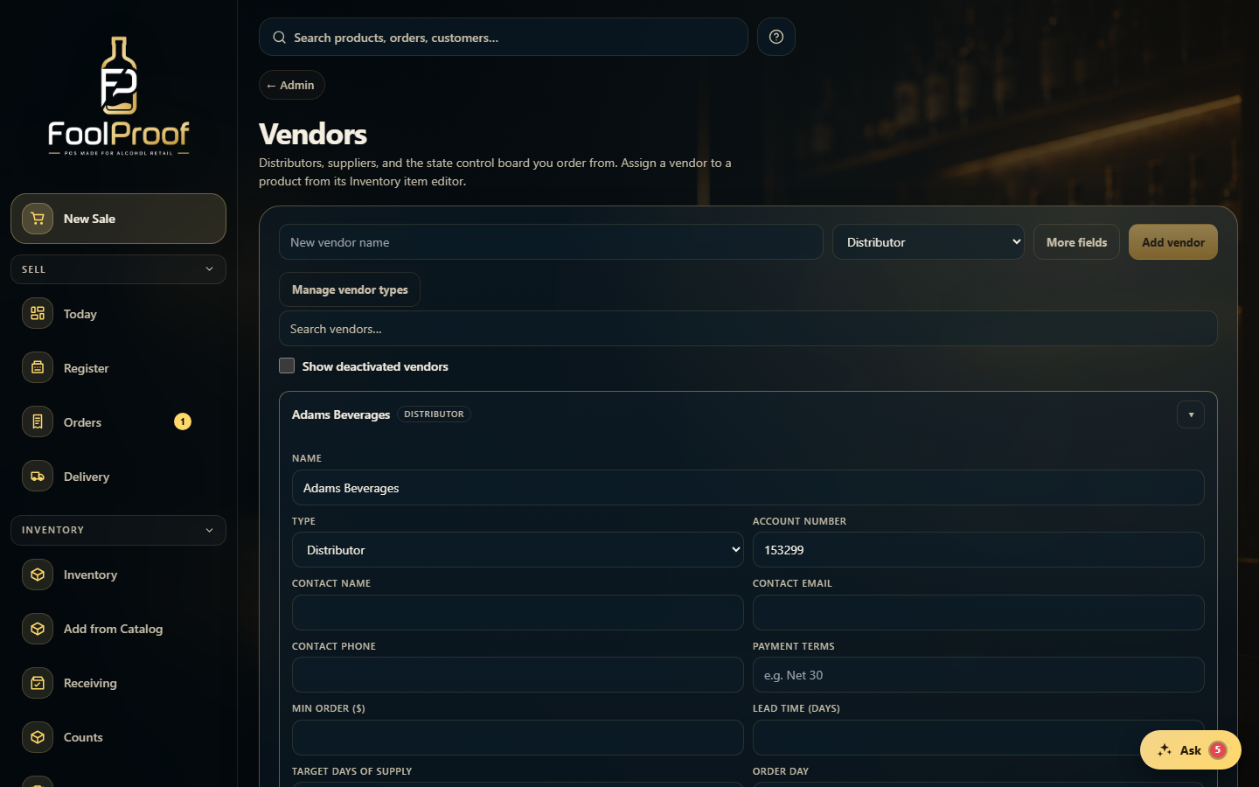Go to Inventory in the sidebar
Viewport: 1259px width, 787px height.
[118, 574]
